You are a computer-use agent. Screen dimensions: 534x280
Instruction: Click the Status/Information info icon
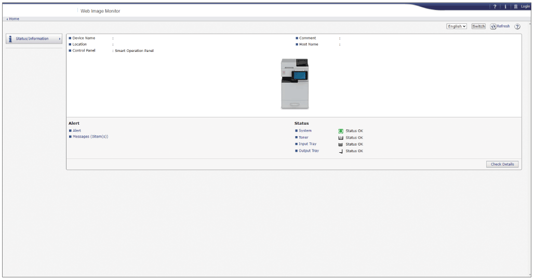click(10, 39)
